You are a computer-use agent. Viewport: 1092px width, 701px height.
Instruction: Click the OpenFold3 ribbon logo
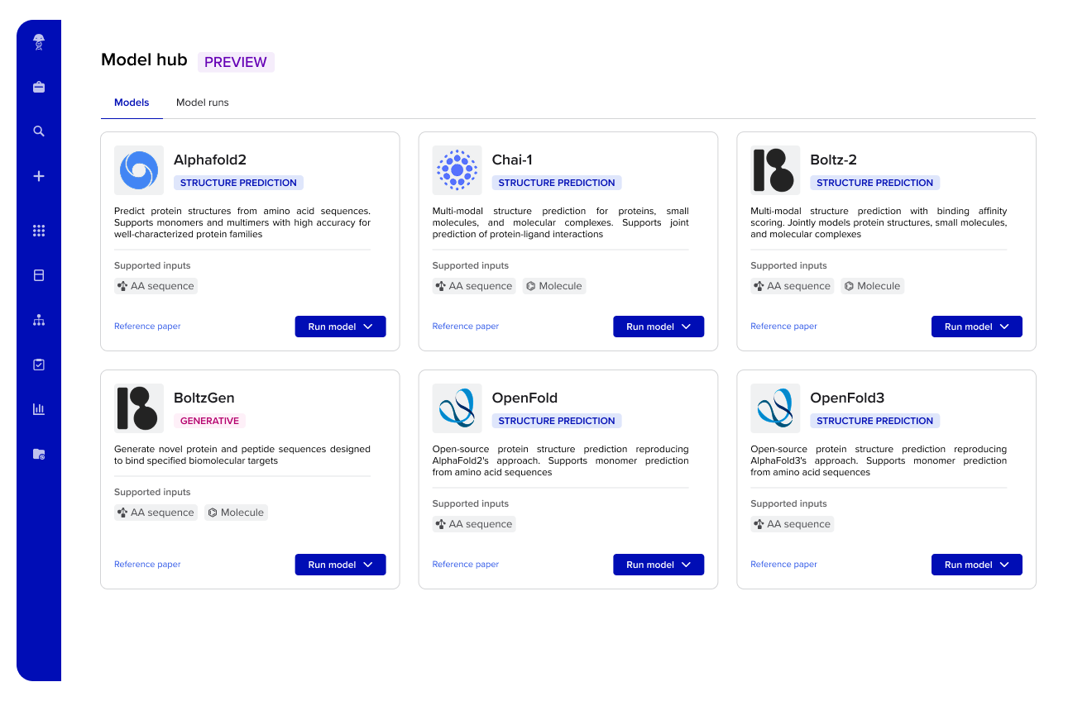(x=775, y=408)
